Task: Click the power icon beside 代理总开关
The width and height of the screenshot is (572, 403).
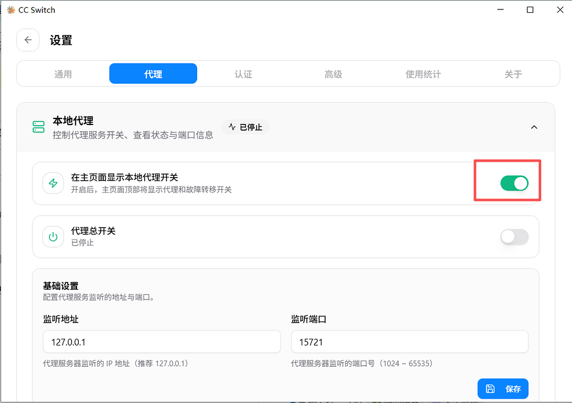Action: pos(53,237)
